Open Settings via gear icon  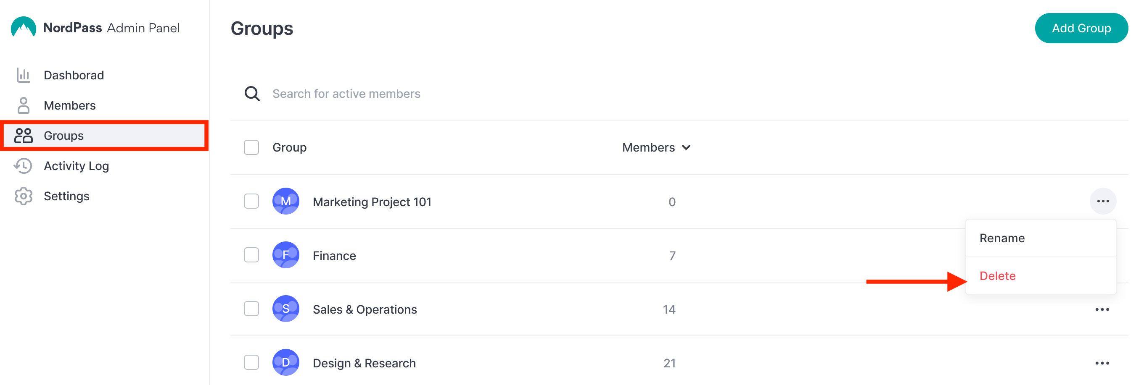point(23,196)
